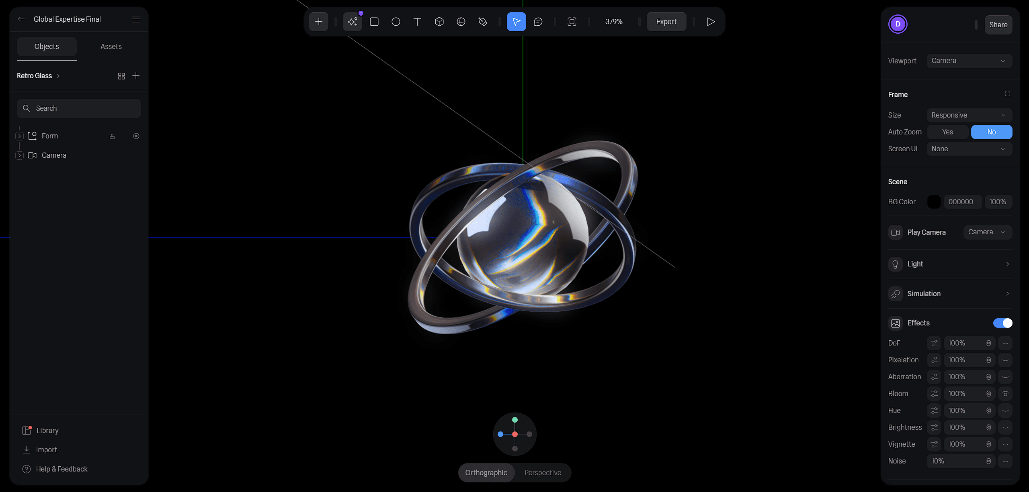Image resolution: width=1029 pixels, height=492 pixels.
Task: Select the rectangle shape tool
Action: 374,22
